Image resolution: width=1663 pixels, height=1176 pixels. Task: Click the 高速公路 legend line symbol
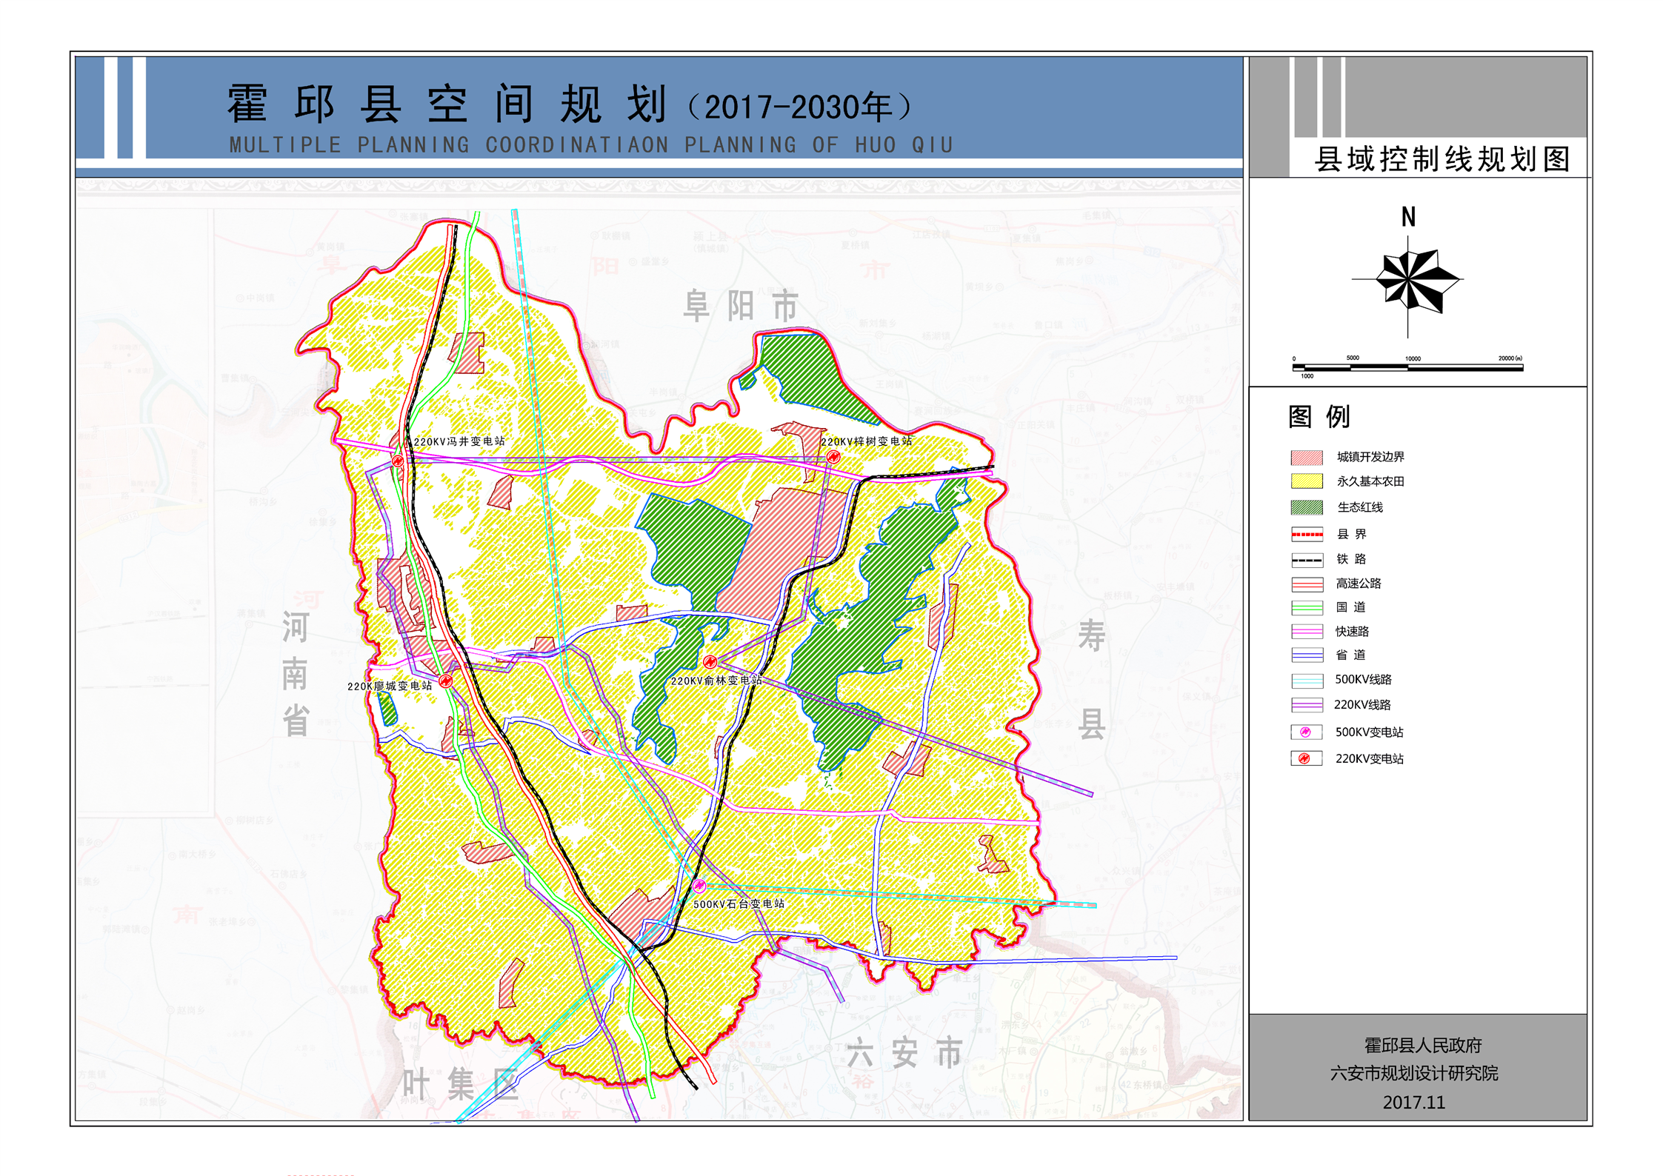click(1306, 584)
